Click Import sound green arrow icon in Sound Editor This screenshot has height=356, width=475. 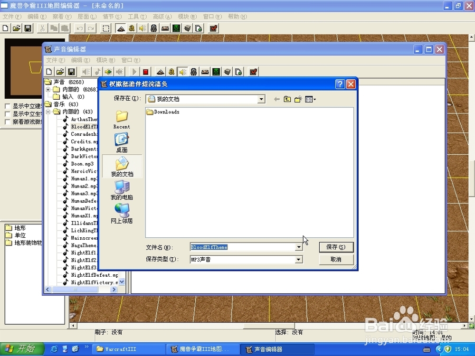[x=108, y=72]
